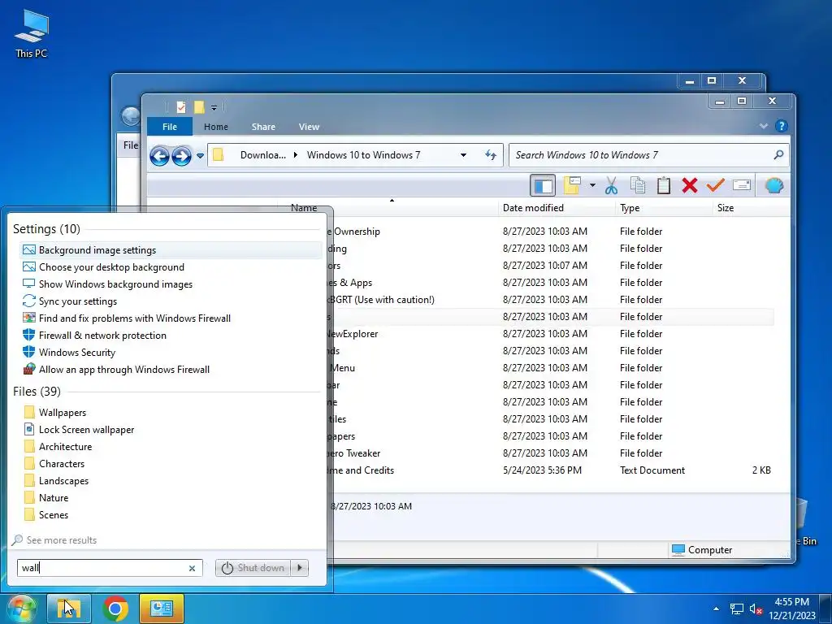The image size is (832, 624).
Task: Click the refresh icon in address bar
Action: click(490, 155)
